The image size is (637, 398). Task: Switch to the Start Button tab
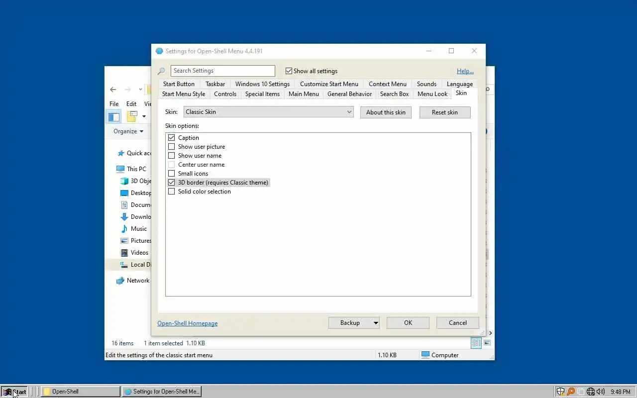[179, 84]
